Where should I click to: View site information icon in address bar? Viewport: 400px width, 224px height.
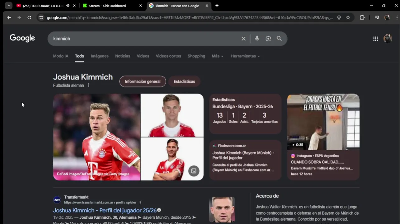(41, 18)
